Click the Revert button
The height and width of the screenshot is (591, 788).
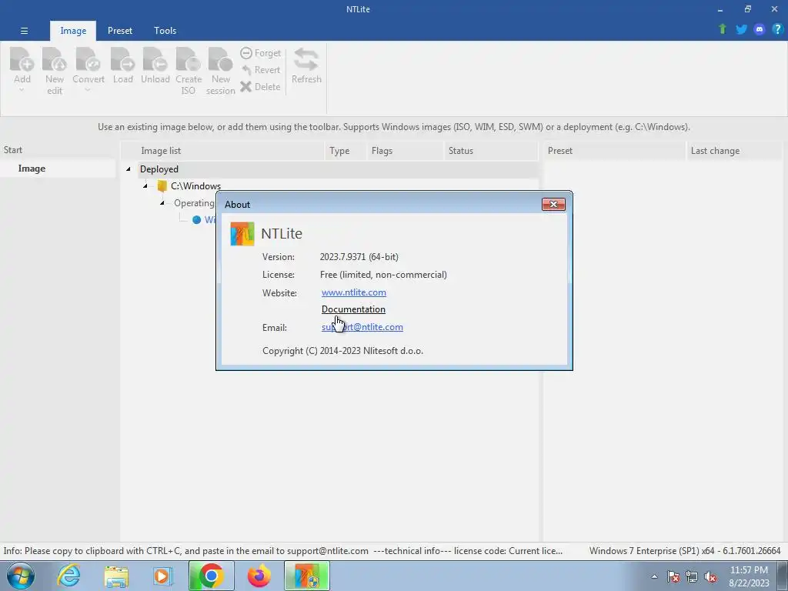point(260,70)
